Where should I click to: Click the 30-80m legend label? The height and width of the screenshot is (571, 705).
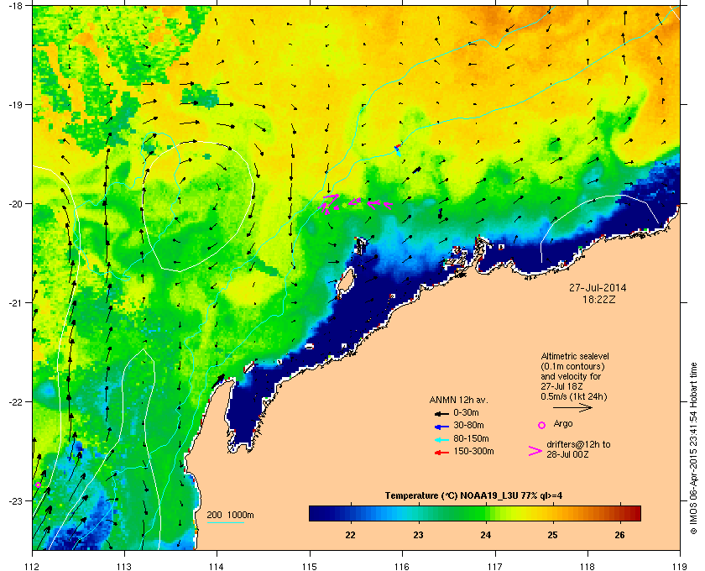pos(468,425)
